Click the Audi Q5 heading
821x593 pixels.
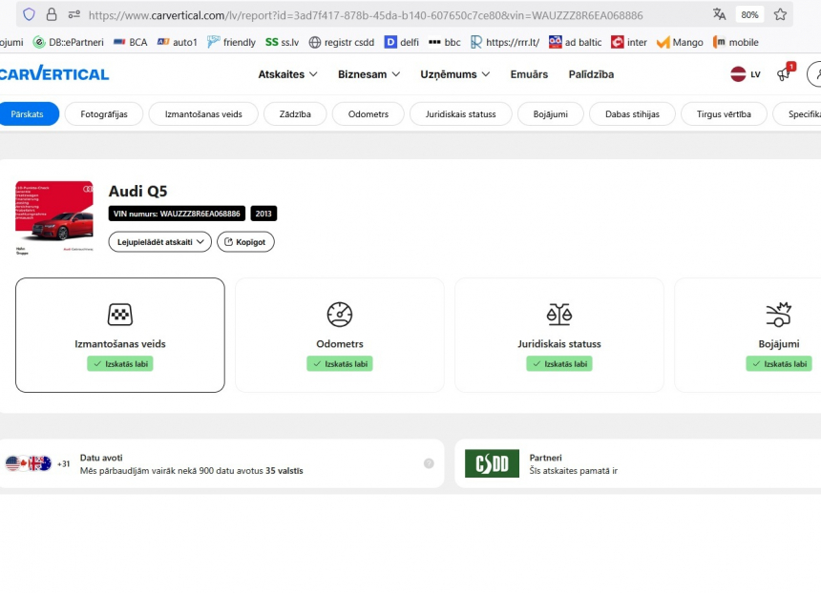click(137, 192)
